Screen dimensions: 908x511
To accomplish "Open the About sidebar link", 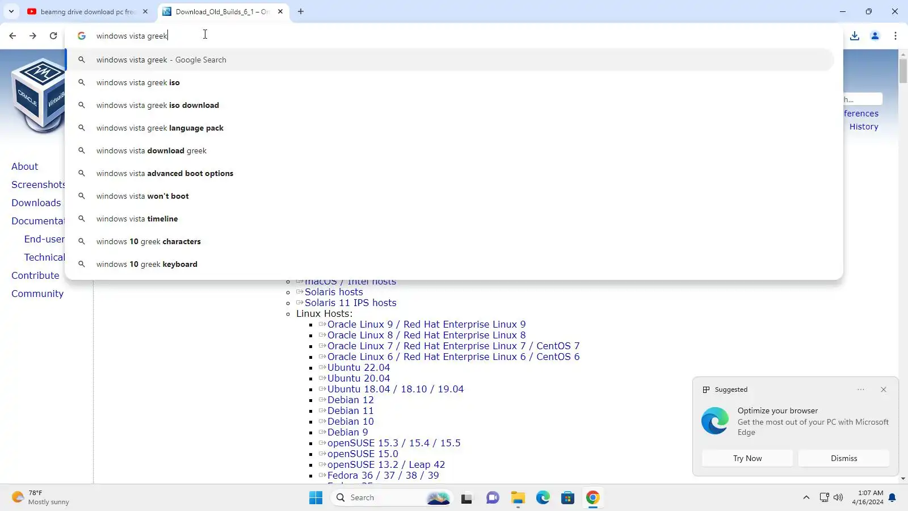I will pyautogui.click(x=25, y=166).
